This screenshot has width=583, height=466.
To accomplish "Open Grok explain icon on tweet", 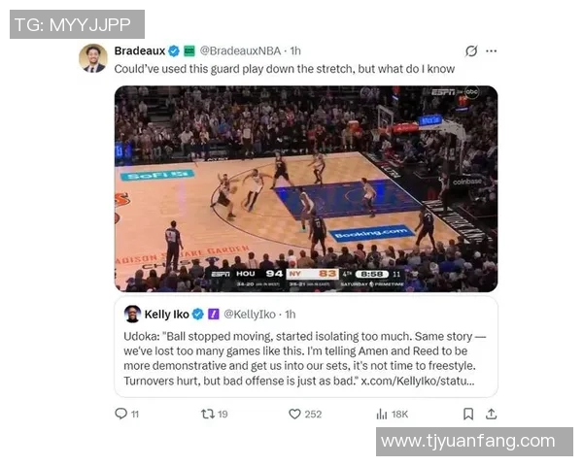I will point(471,50).
